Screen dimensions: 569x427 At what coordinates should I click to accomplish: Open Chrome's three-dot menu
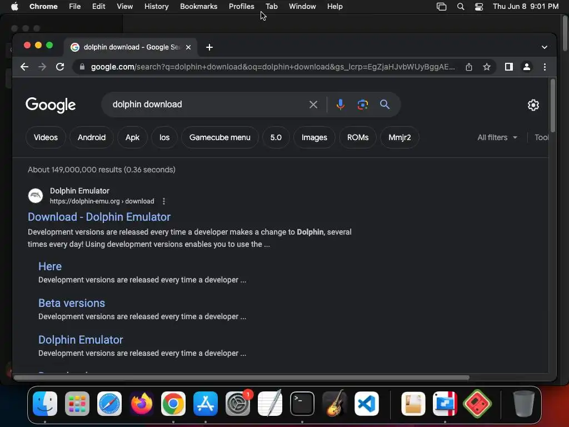545,67
